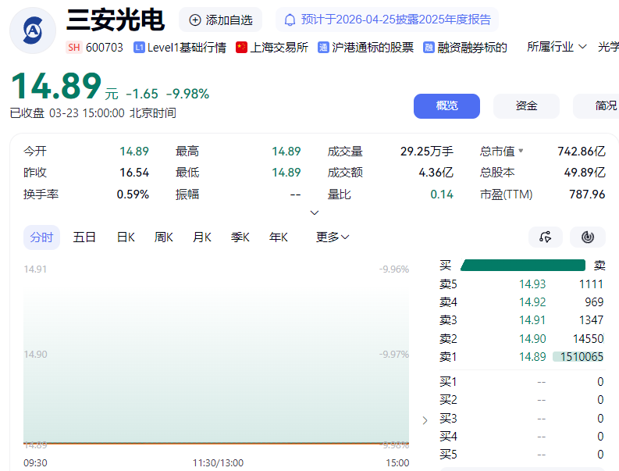Select the 五日 chart period
The width and height of the screenshot is (619, 471).
click(x=84, y=237)
